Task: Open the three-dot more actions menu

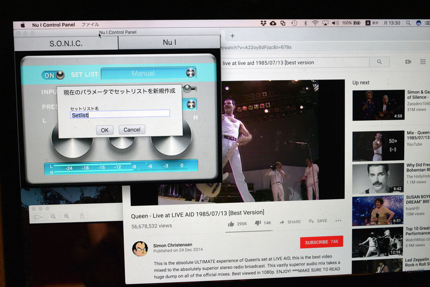Action: click(338, 220)
